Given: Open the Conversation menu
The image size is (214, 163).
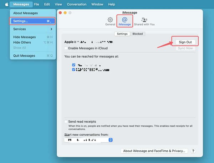Looking at the screenshot, I should click(77, 4).
